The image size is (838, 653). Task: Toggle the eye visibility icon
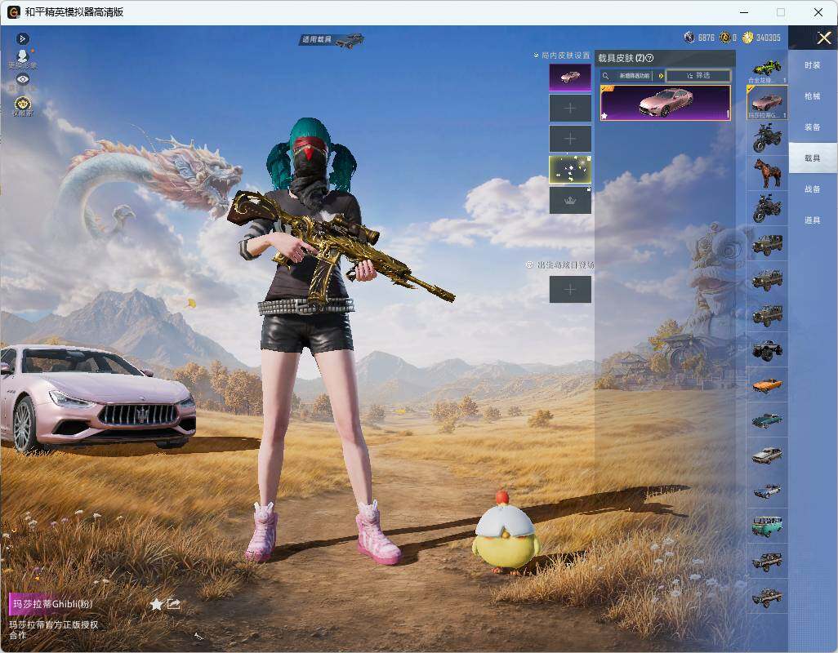[x=22, y=79]
